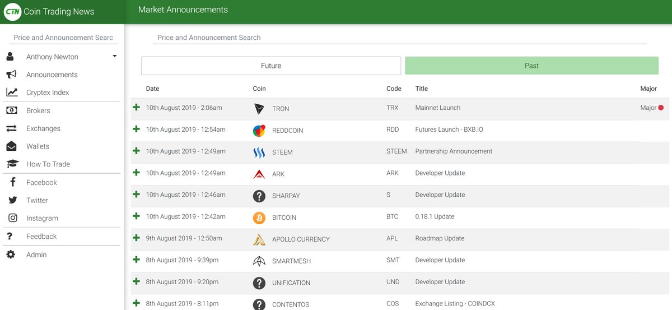Open the Twitter link text
Viewport: 672px width, 310px height.
click(x=37, y=200)
